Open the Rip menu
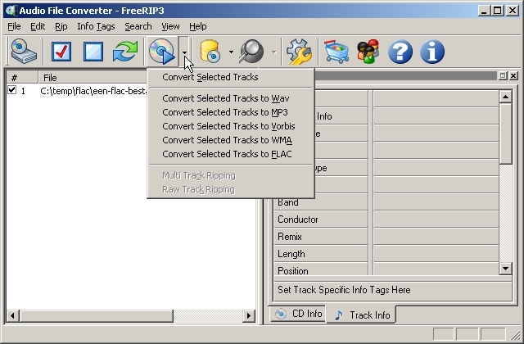 click(x=61, y=26)
